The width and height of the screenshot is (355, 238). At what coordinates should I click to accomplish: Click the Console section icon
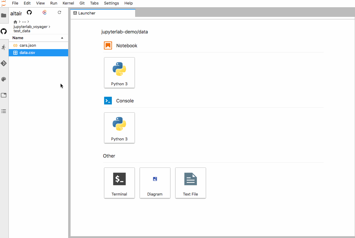coord(108,101)
